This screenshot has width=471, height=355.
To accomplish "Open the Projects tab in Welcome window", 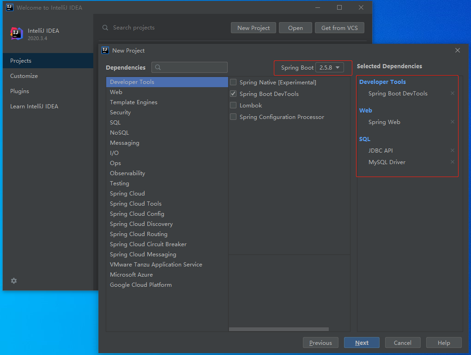I will [48, 60].
